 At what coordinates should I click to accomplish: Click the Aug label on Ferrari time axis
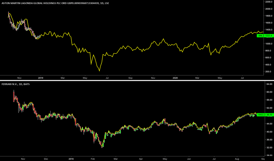coord(237,159)
